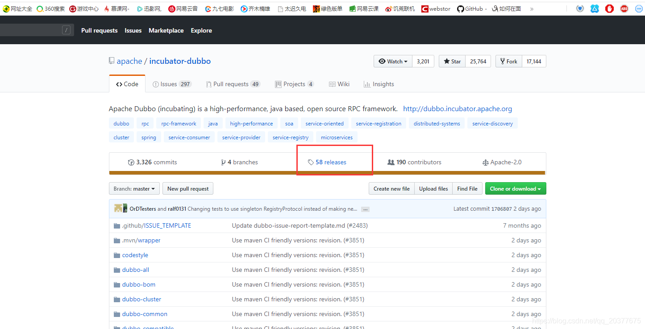Viewport: 645px width, 329px height.
Task: Switch to the Insights tab
Action: coord(379,84)
